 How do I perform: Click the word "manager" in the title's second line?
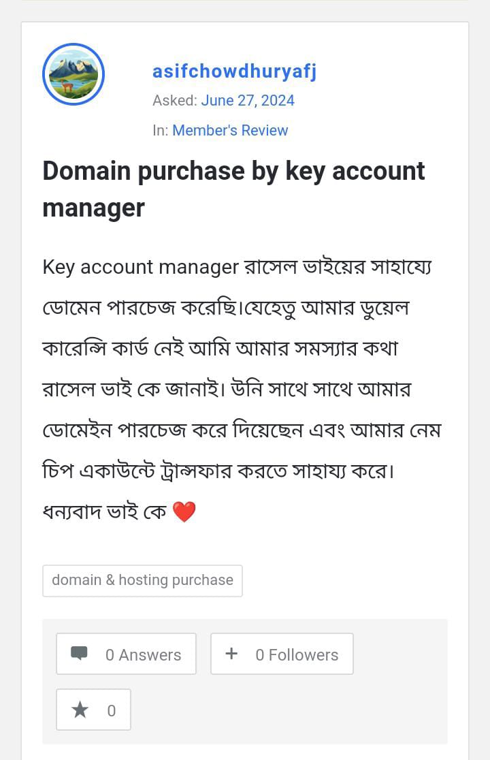(x=93, y=208)
